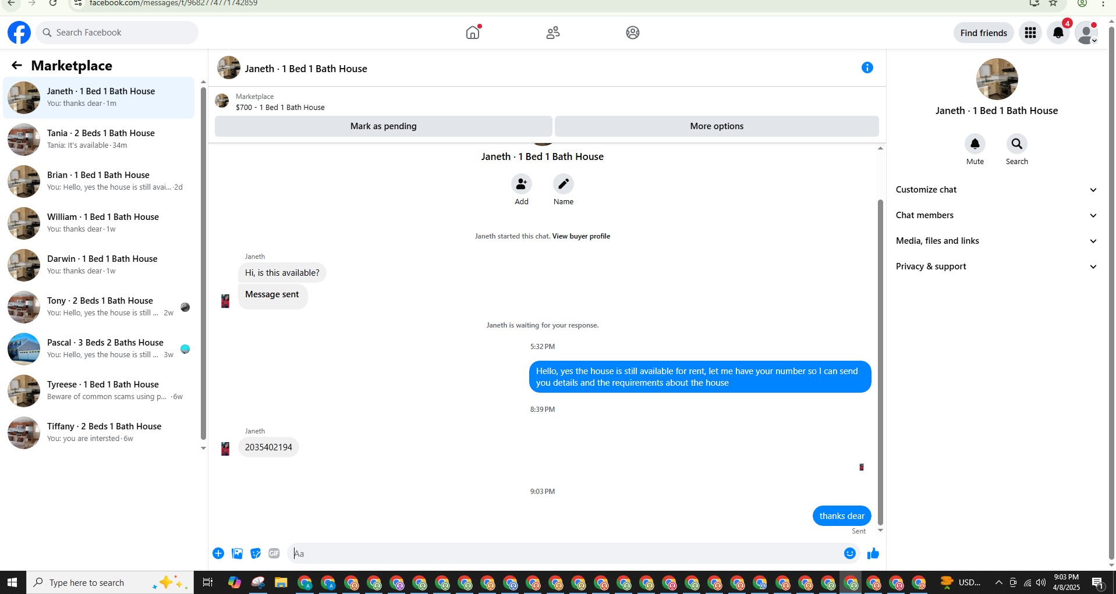Open the notifications bell
This screenshot has width=1116, height=594.
[1058, 33]
